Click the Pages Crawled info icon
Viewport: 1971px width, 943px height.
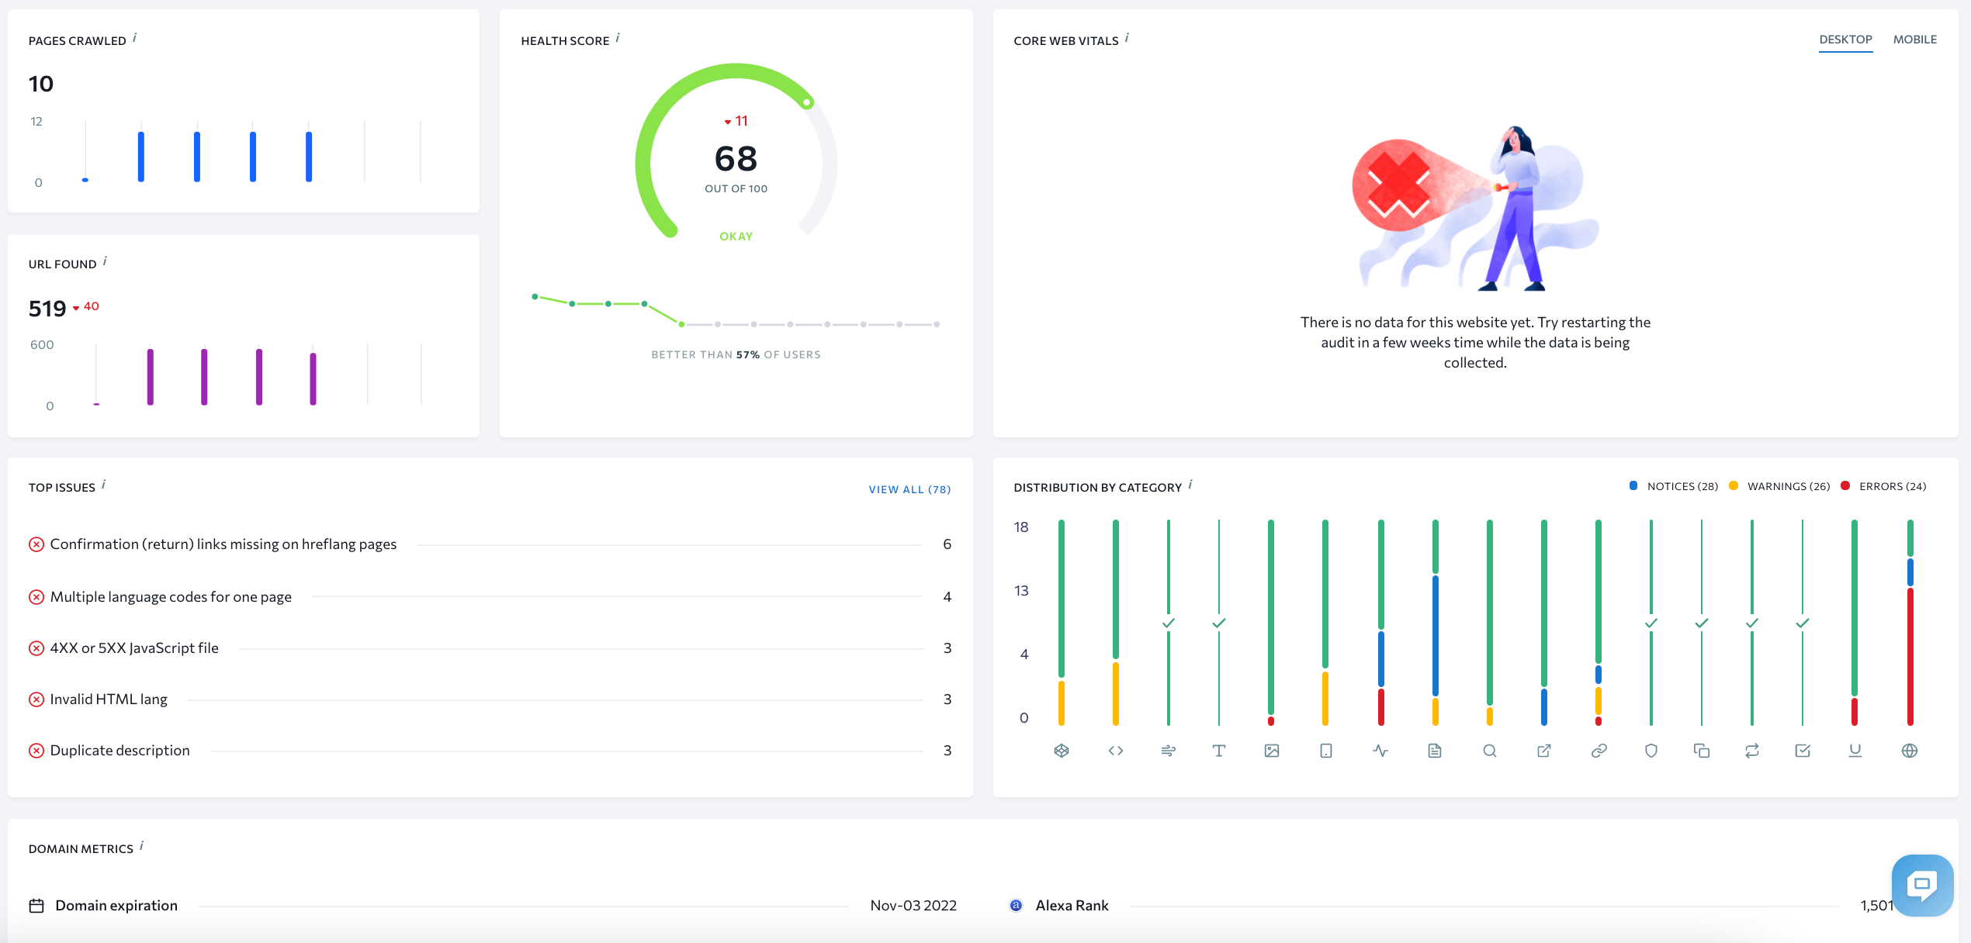point(134,38)
